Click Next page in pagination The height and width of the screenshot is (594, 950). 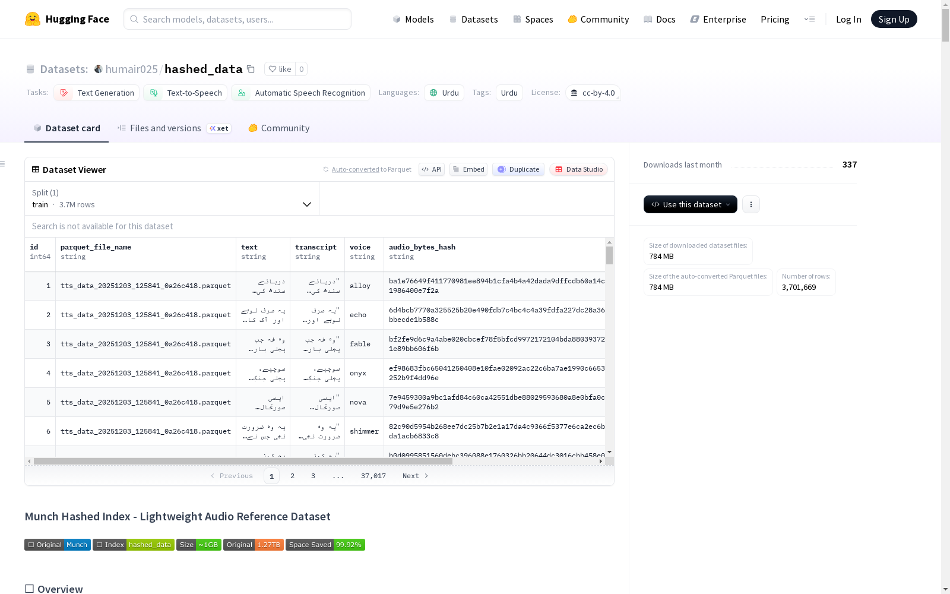click(x=415, y=476)
